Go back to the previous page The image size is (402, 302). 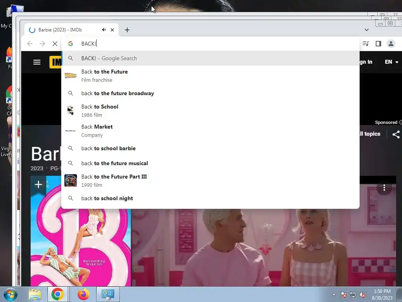pos(30,44)
